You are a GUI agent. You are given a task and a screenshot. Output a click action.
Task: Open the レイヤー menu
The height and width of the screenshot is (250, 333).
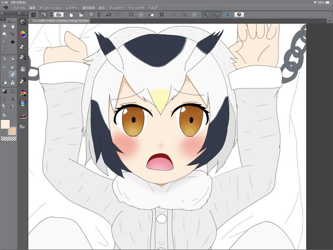click(x=72, y=8)
